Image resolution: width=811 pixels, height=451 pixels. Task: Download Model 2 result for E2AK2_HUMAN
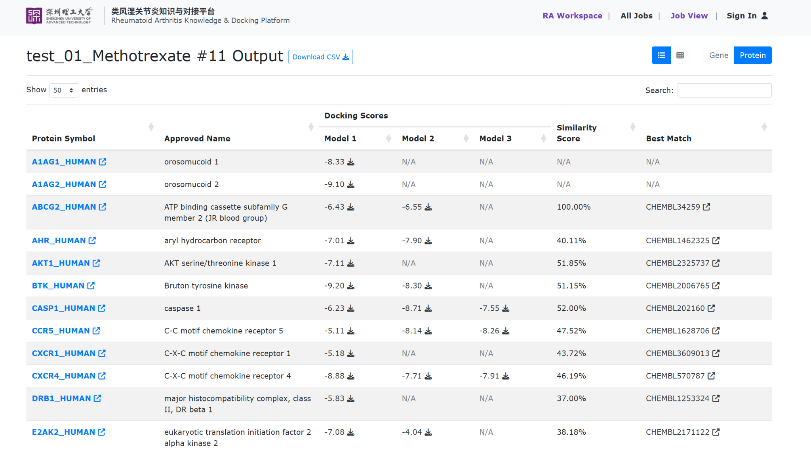(428, 433)
